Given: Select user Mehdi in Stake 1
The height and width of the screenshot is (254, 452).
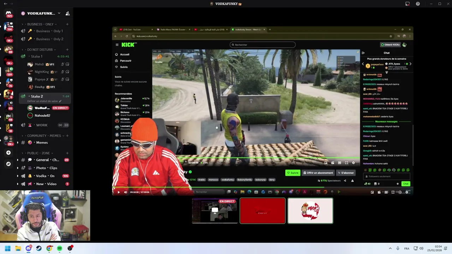Looking at the screenshot, I should (48, 65).
